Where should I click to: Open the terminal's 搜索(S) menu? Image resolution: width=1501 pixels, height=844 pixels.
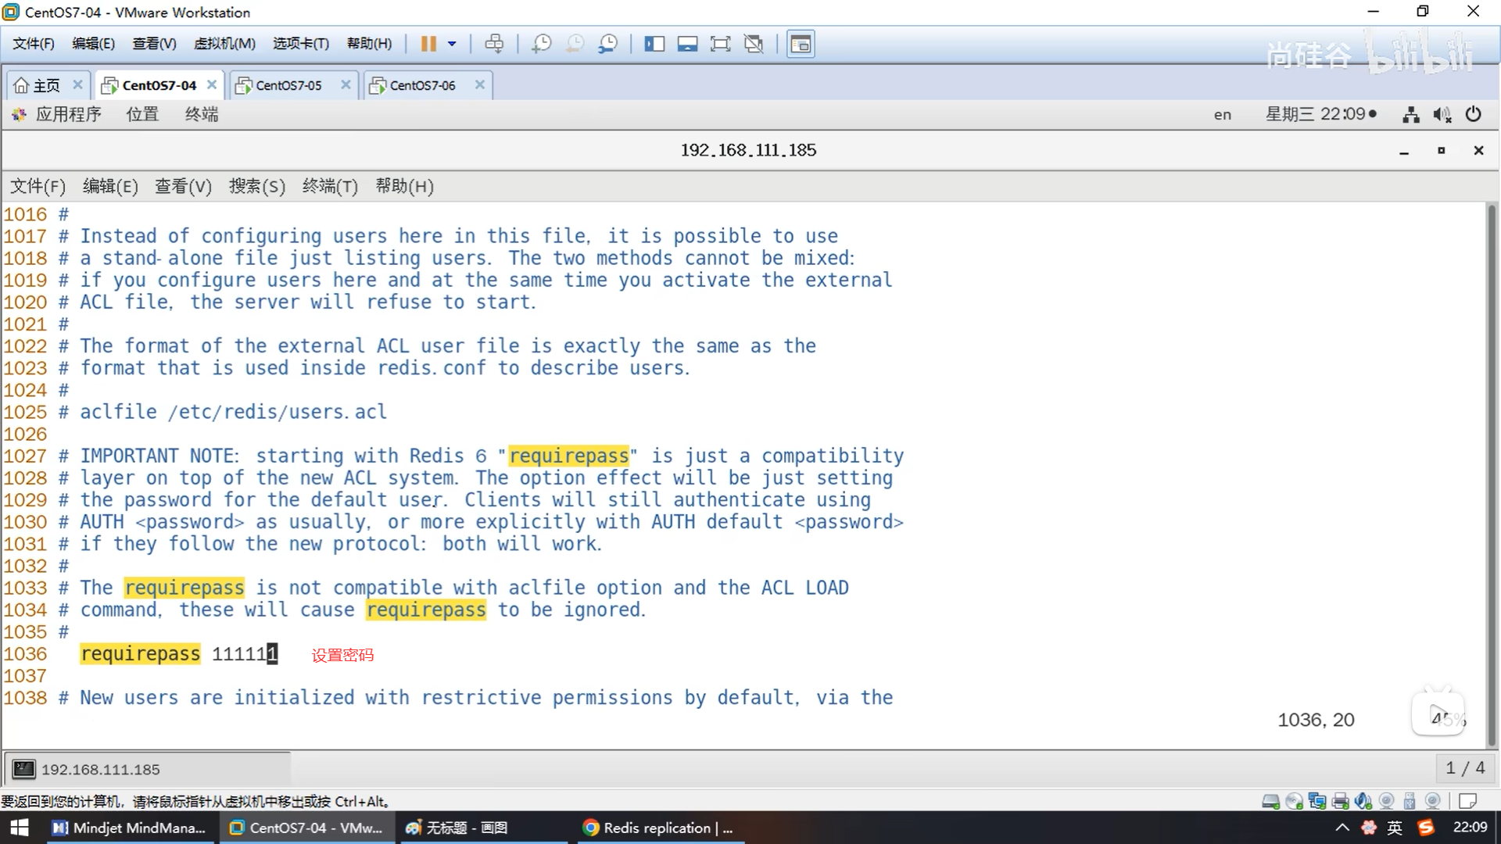click(256, 186)
